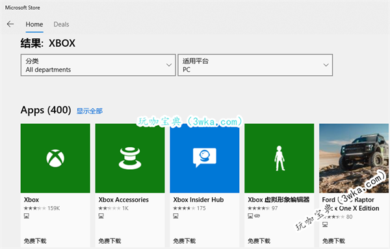Click the 175 rating under Insider Hub

189,208
